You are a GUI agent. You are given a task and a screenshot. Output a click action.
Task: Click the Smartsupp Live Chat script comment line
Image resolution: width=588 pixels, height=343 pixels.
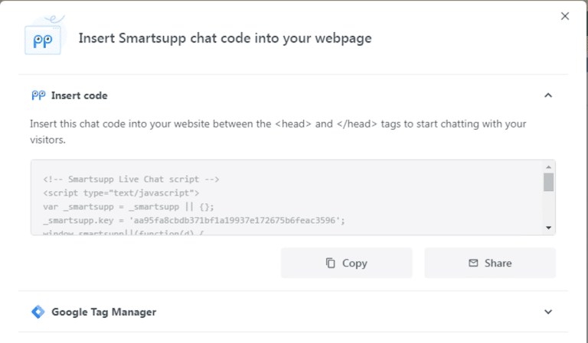point(131,179)
